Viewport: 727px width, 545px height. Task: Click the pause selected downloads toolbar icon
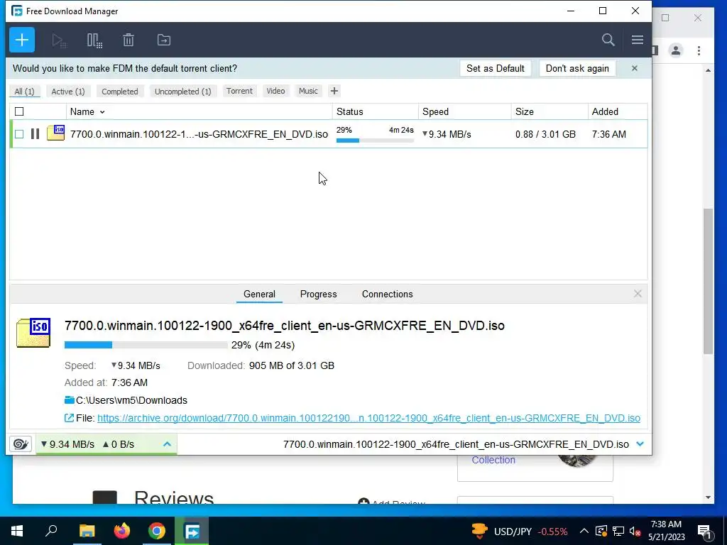[x=94, y=40]
